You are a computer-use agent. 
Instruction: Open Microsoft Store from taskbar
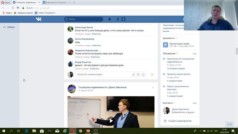[x=42, y=131]
